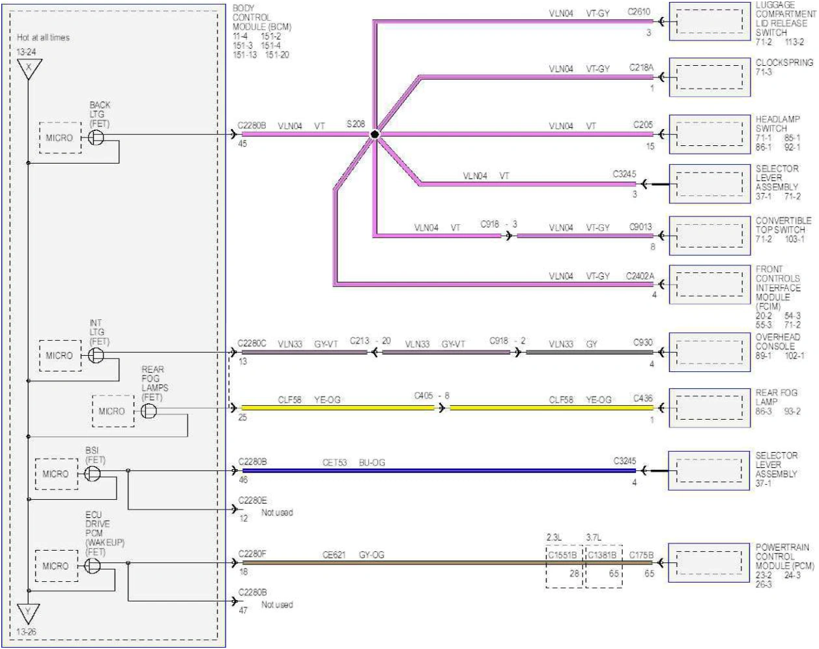This screenshot has width=819, height=649.
Task: Click the MICRO box beside ECU DRIVE PCM
Action: click(56, 566)
